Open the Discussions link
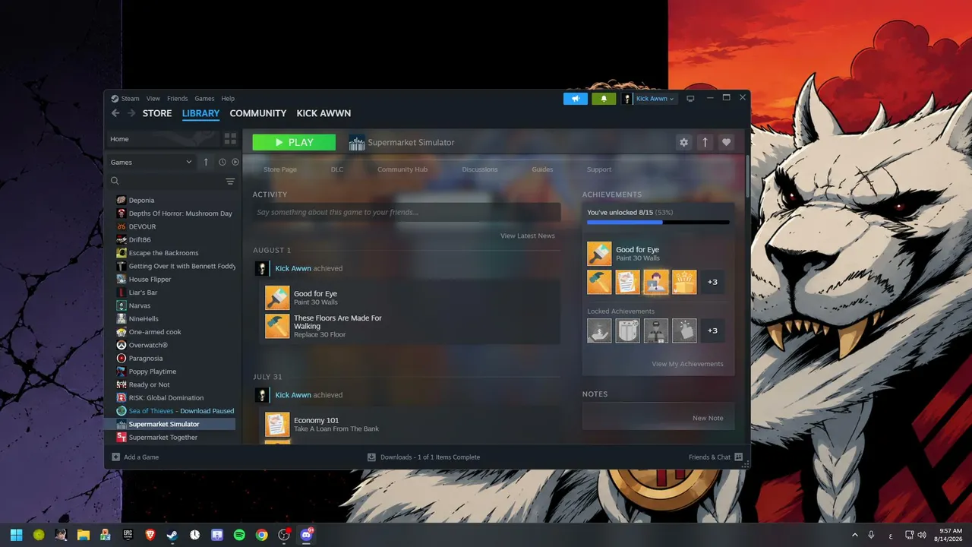The image size is (972, 547). coord(480,169)
